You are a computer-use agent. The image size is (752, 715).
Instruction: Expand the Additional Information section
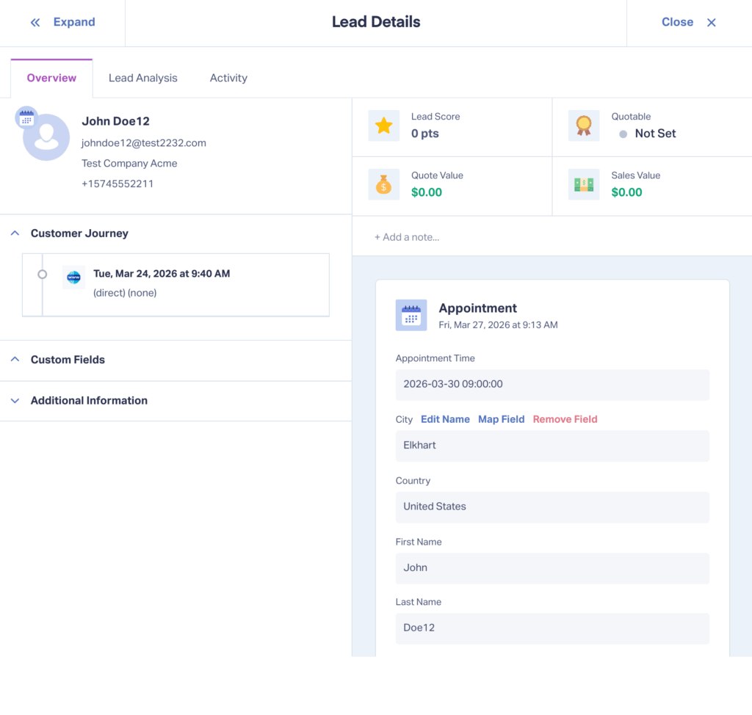pos(15,400)
